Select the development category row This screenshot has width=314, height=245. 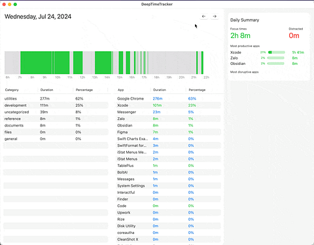(56, 105)
